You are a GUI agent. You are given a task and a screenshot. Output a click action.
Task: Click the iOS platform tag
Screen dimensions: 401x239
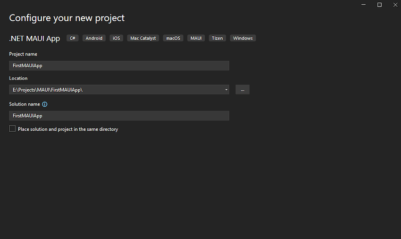pos(116,39)
